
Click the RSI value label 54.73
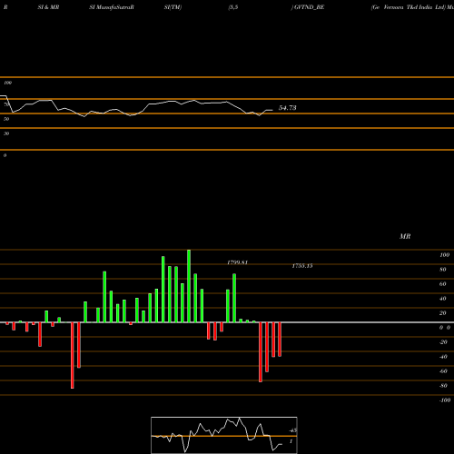[x=287, y=108]
